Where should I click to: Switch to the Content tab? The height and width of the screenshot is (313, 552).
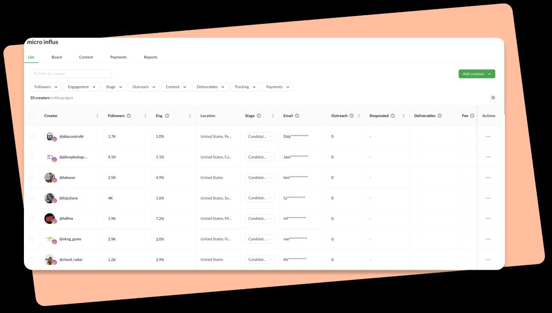click(x=86, y=57)
